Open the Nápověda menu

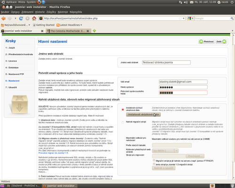tap(76, 12)
